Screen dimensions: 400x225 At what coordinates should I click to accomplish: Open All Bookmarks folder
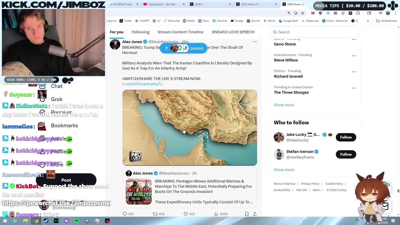(x=387, y=21)
